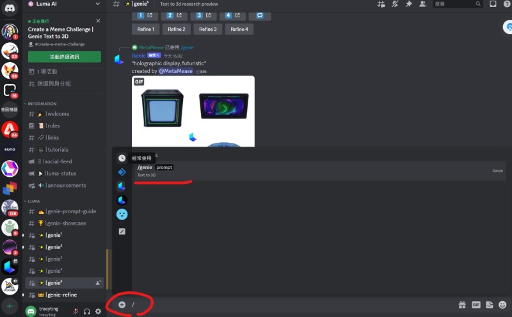This screenshot has height=317, width=512.
Task: Add a server with plus icon
Action: [10, 306]
